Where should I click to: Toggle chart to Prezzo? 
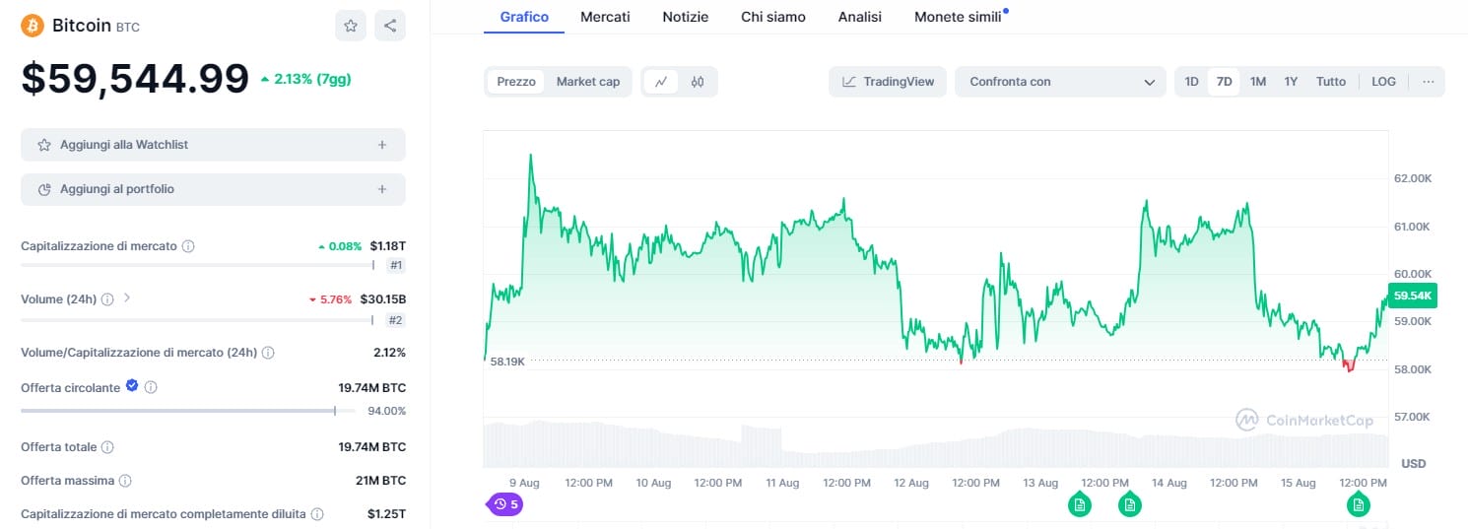(x=516, y=82)
